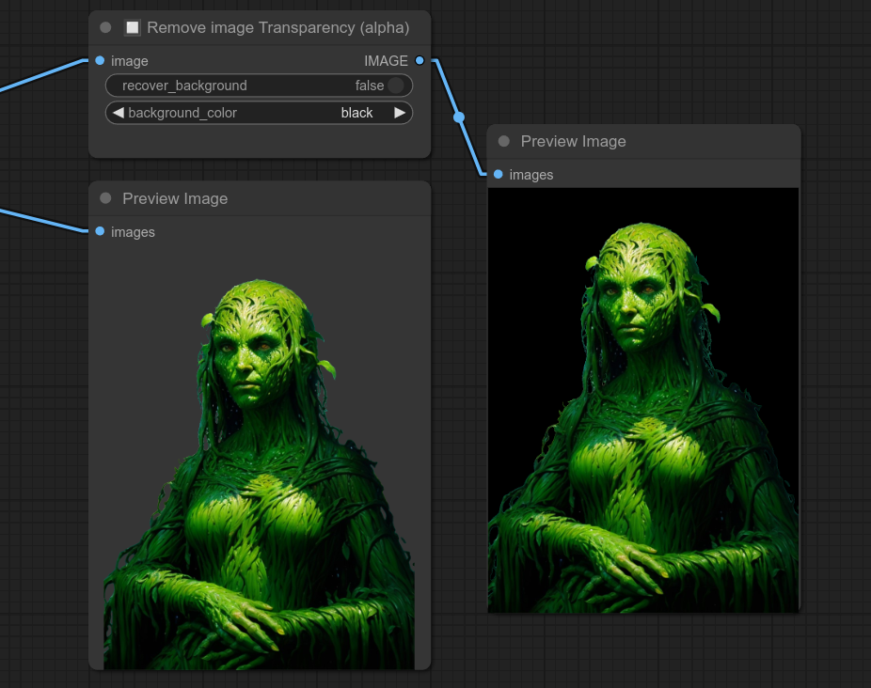
Task: Click the black-background preview image
Action: [643, 399]
